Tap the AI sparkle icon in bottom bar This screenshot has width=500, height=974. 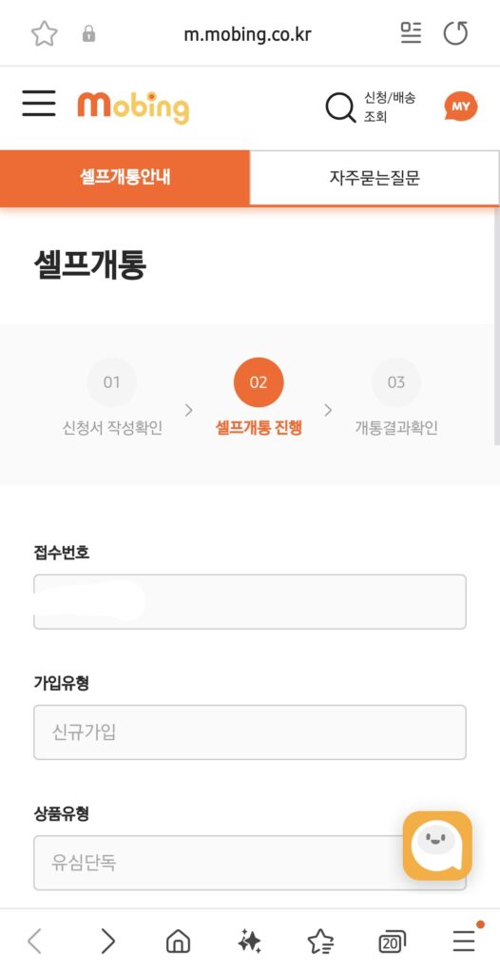[x=249, y=942]
